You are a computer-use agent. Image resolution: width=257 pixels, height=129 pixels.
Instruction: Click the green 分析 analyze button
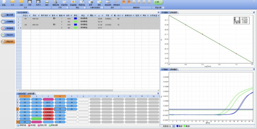tap(158, 2)
